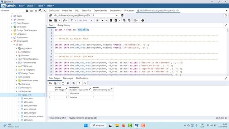Viewport: 229px width, 129px height.
Task: Click the Commit transaction icon
Action: (124, 20)
